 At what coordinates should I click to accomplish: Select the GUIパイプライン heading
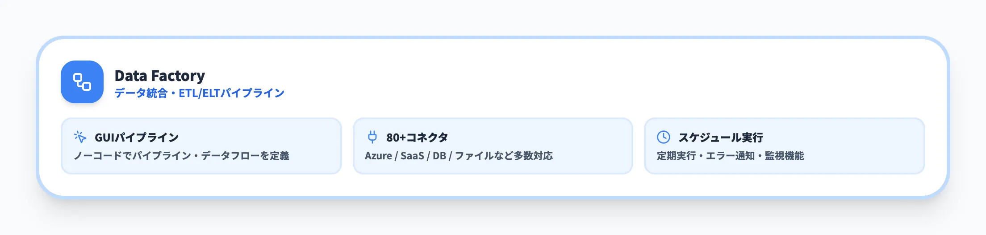click(x=136, y=138)
